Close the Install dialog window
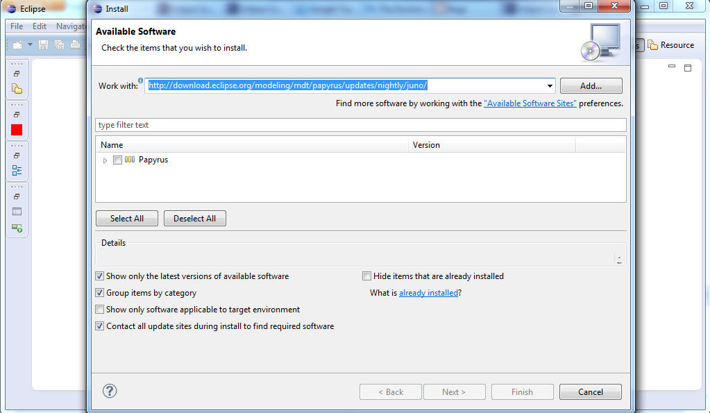The width and height of the screenshot is (710, 413). point(614,6)
